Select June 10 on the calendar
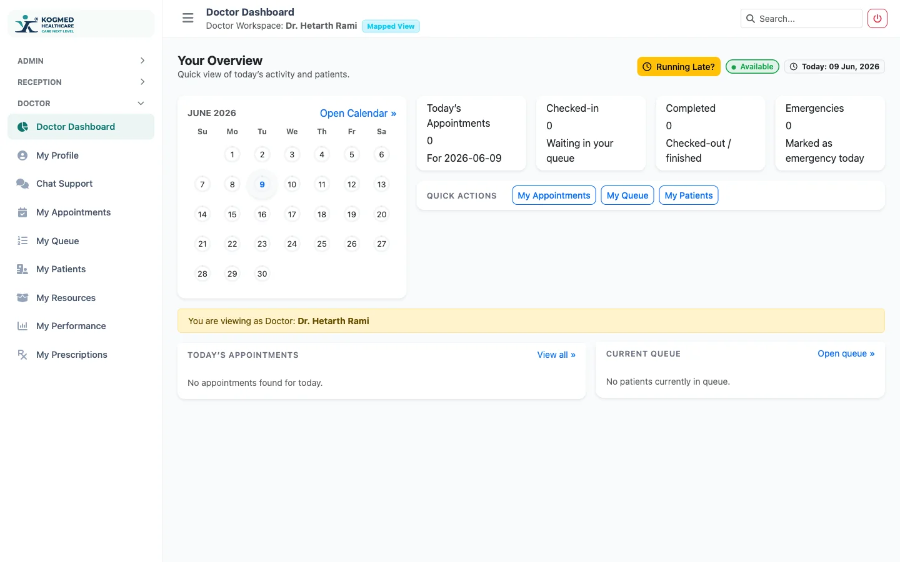Screen dimensions: 900x562 pyautogui.click(x=292, y=184)
